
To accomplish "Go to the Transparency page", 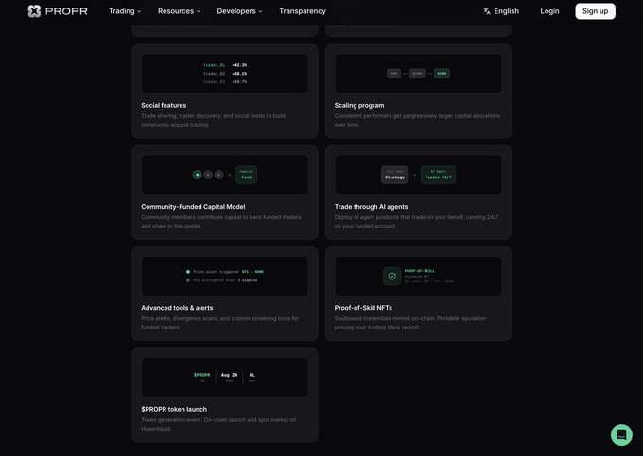I will (303, 11).
